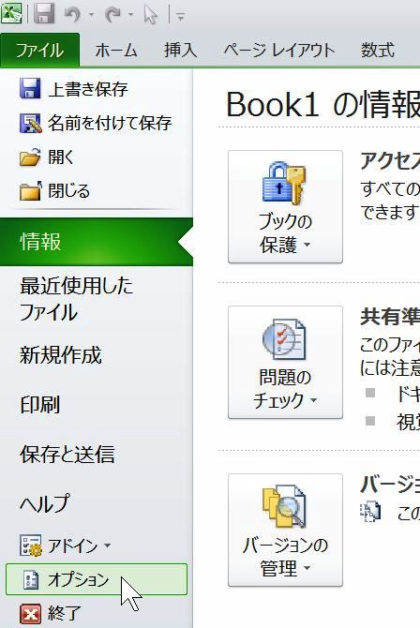
Task: Open 保存と送信 section
Action: (67, 454)
